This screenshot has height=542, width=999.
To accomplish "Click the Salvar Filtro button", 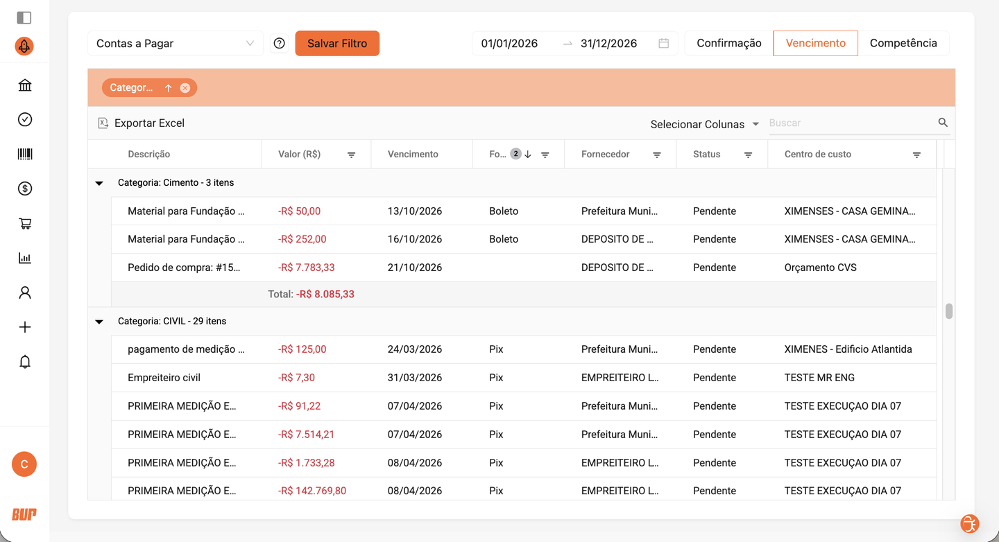I will [x=337, y=43].
